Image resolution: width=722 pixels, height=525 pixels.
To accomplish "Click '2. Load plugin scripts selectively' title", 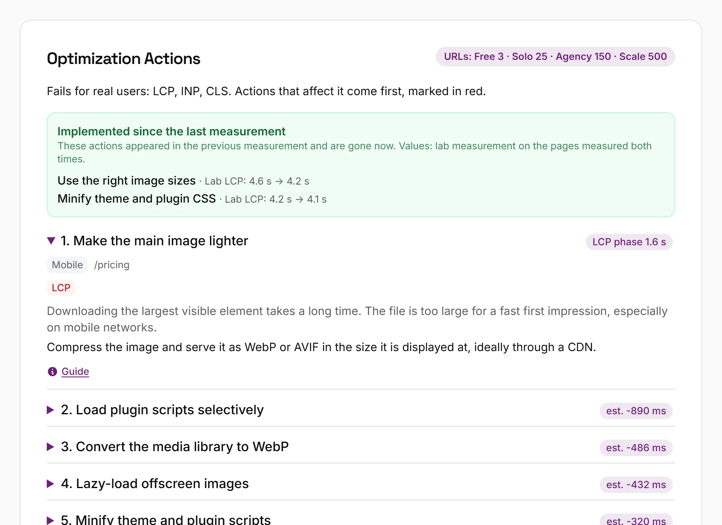I will [x=162, y=410].
